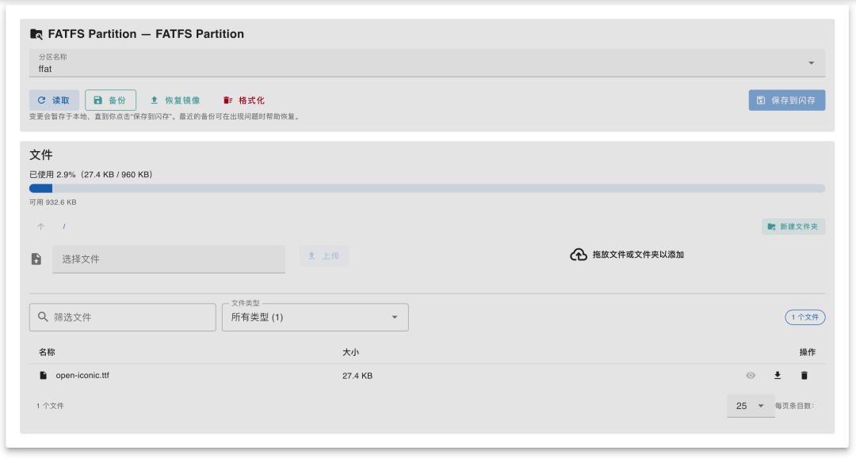Click the root path slash breadcrumb
Screen dimensions: 856x458
click(x=64, y=226)
